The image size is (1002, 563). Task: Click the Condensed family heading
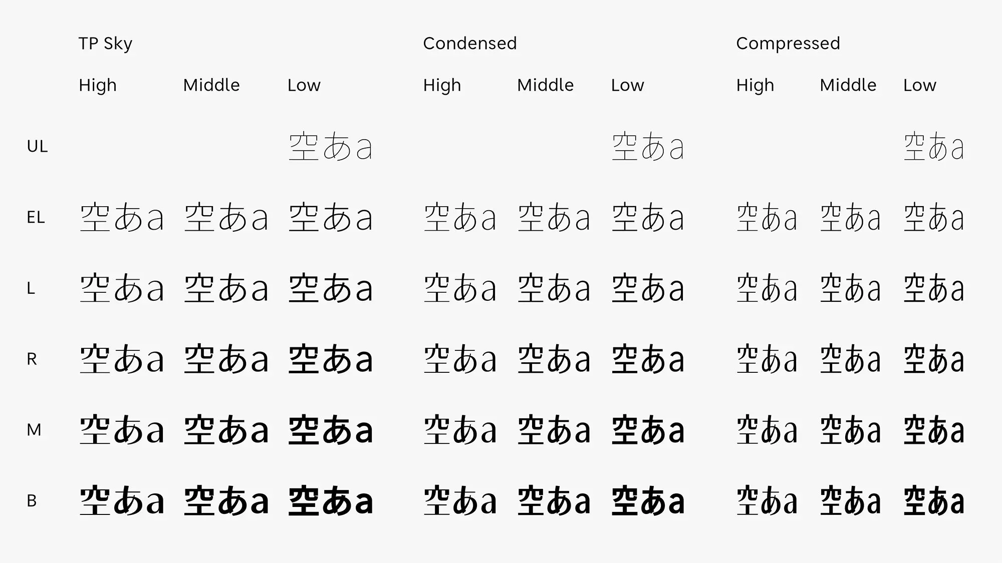click(x=469, y=44)
